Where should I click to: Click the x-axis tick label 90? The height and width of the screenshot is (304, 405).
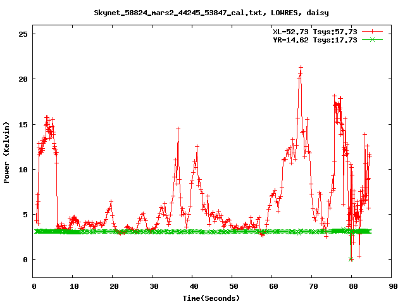[393, 286]
